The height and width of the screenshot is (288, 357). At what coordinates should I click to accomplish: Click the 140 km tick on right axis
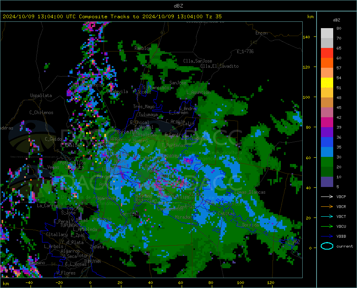pyautogui.click(x=307, y=37)
